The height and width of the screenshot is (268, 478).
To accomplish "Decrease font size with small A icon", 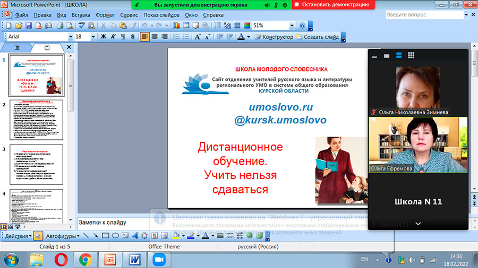I will pyautogui.click(x=207, y=37).
